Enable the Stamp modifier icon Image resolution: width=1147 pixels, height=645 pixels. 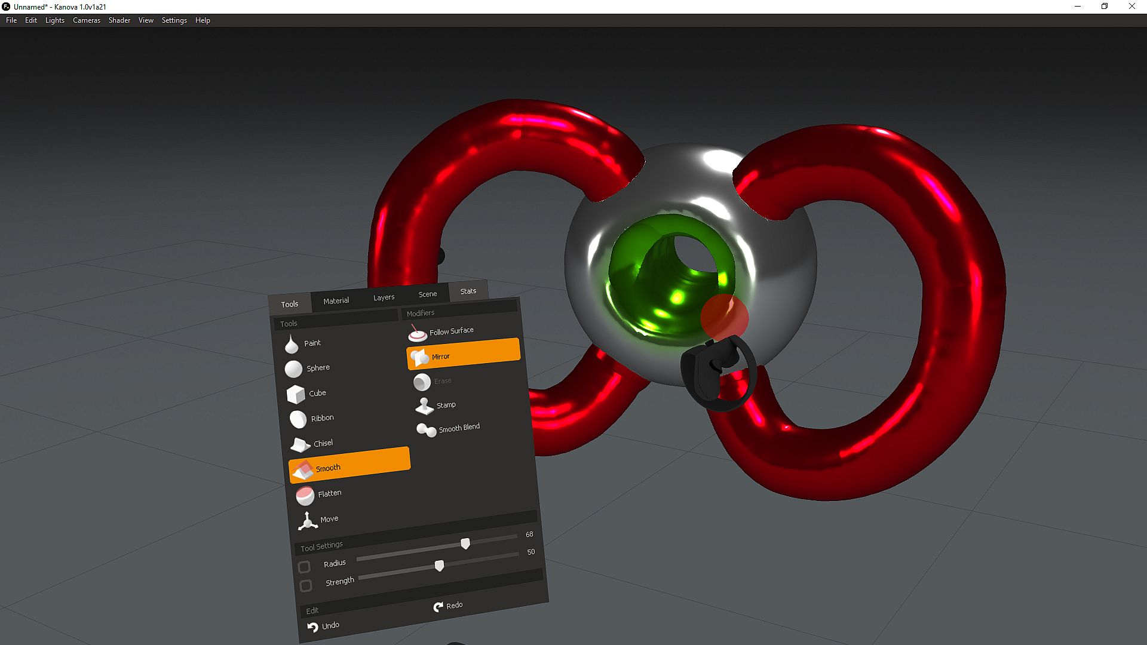point(424,407)
